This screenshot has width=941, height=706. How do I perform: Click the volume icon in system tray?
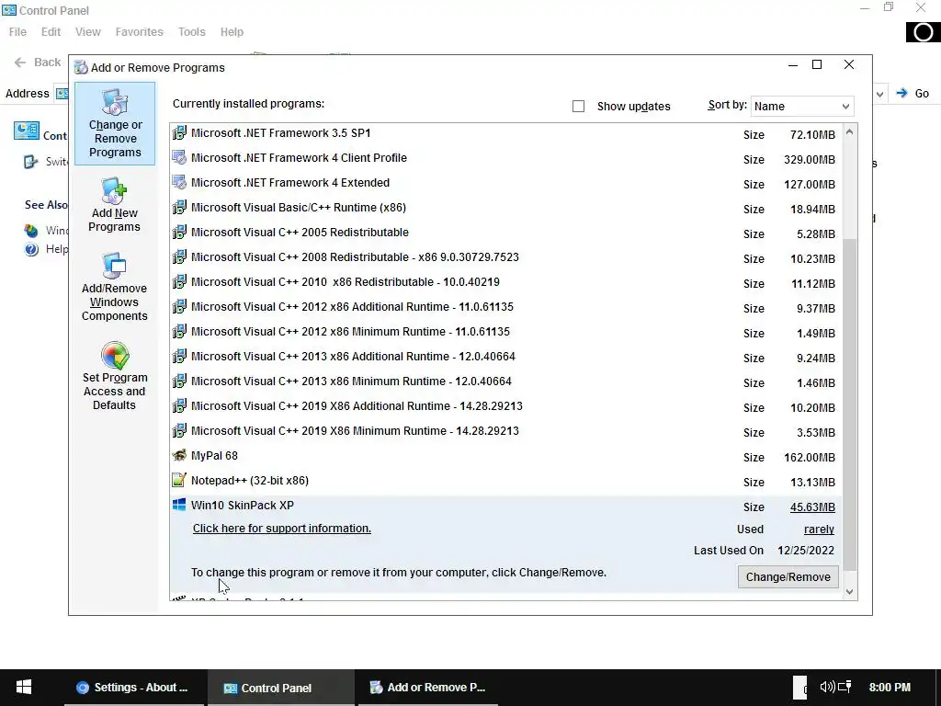click(827, 686)
